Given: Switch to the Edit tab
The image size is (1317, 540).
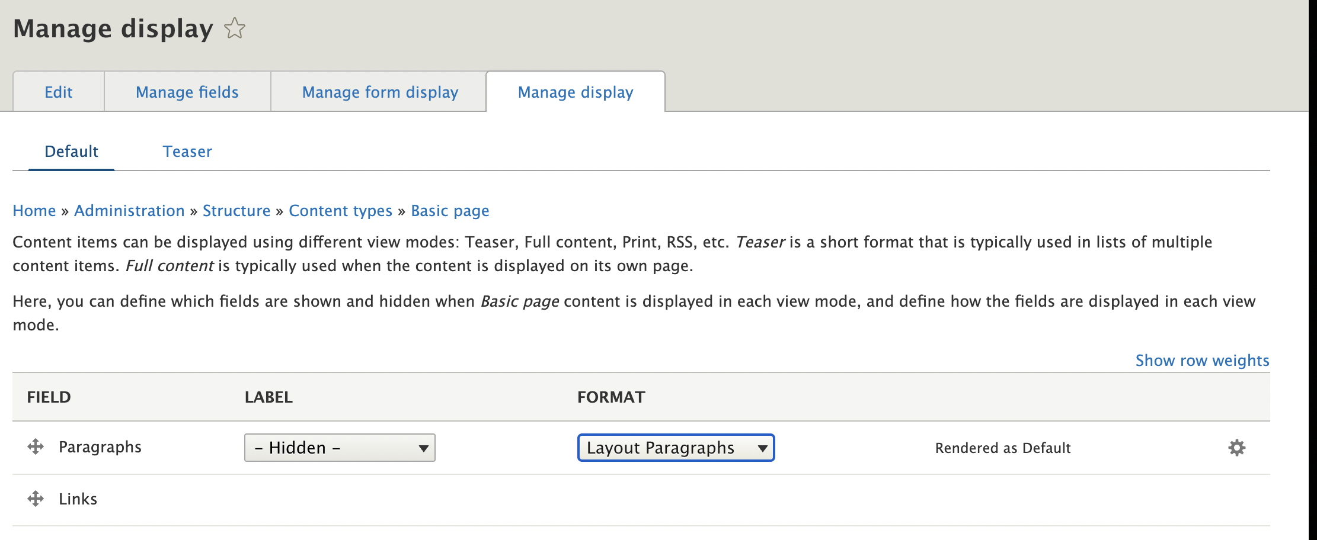Looking at the screenshot, I should (59, 92).
